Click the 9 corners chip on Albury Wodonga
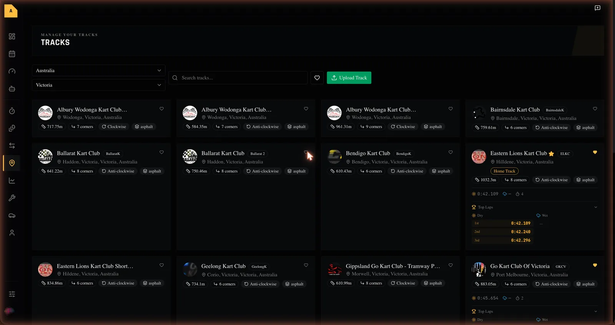 [x=371, y=127]
